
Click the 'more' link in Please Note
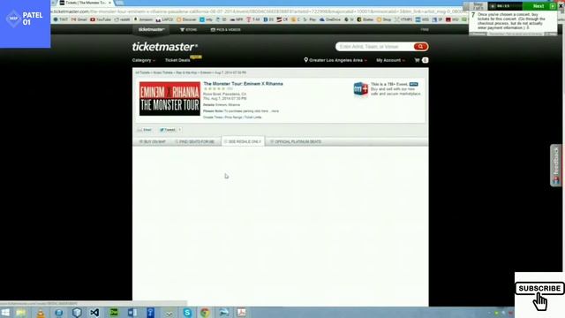[275, 111]
